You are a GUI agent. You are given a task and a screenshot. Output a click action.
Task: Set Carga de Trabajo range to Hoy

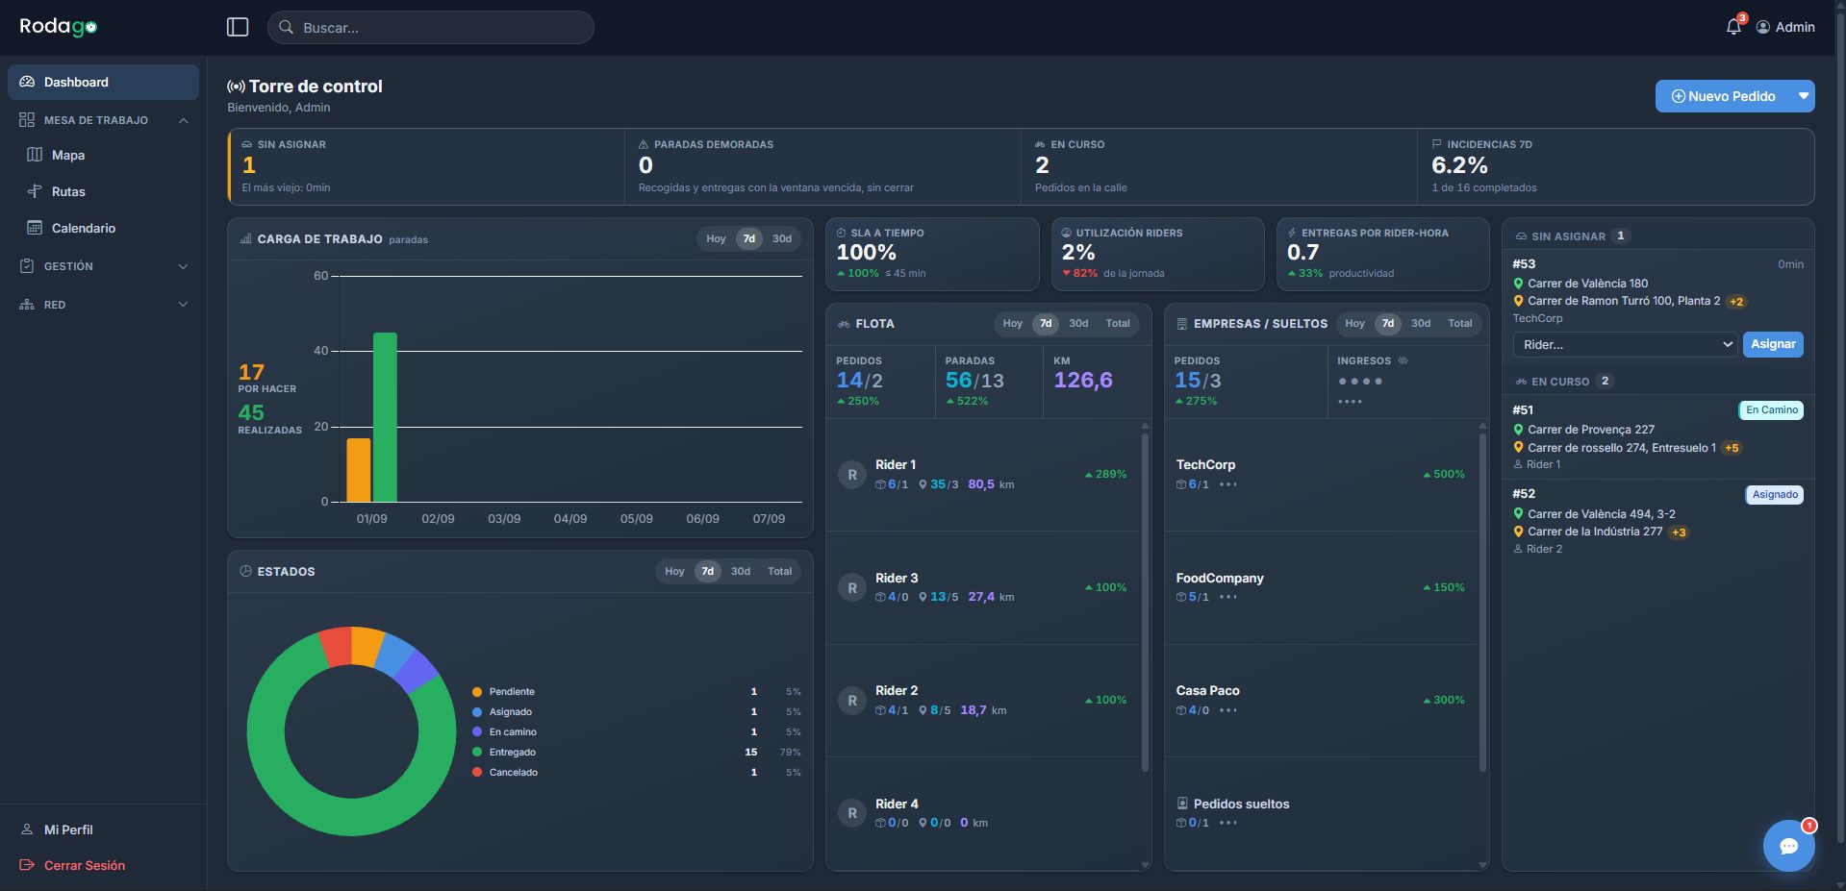(x=716, y=238)
